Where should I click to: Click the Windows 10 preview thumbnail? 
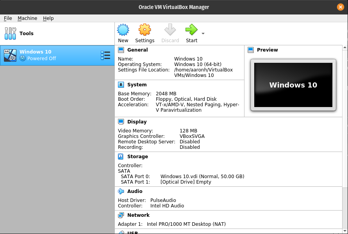click(293, 85)
